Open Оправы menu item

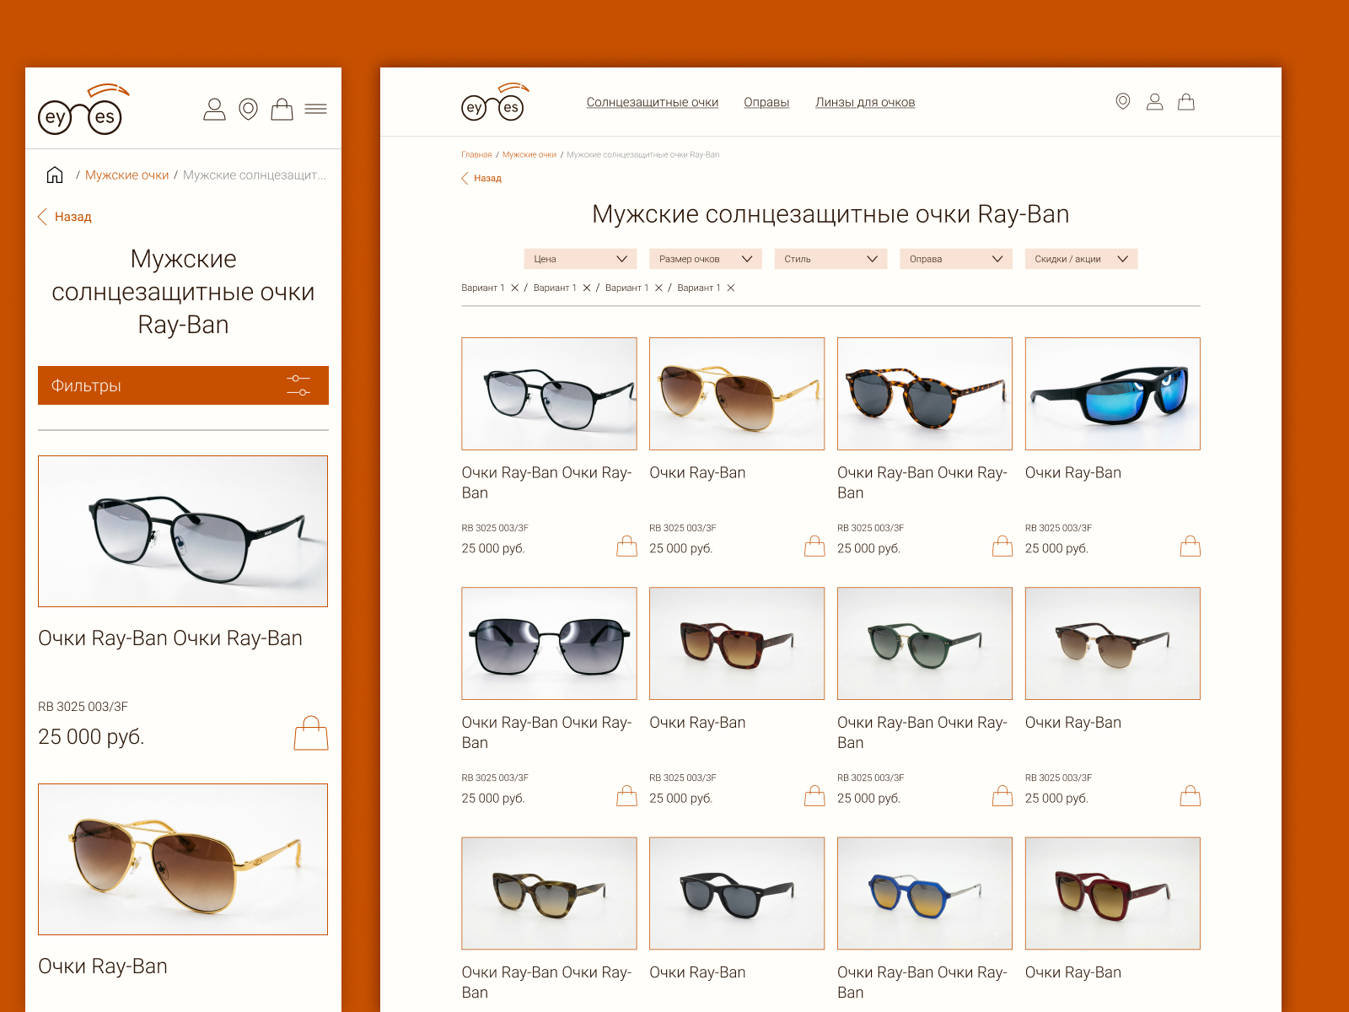click(x=766, y=102)
